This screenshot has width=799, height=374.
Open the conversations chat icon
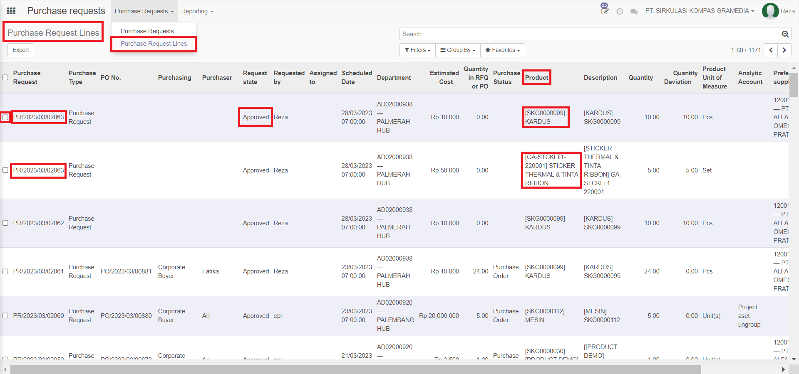[x=634, y=12]
